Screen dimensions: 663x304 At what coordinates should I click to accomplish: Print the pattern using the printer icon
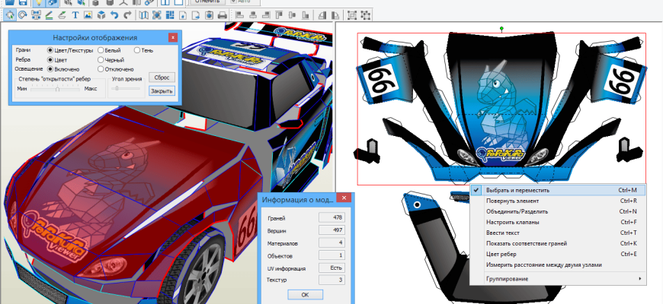coord(223,15)
